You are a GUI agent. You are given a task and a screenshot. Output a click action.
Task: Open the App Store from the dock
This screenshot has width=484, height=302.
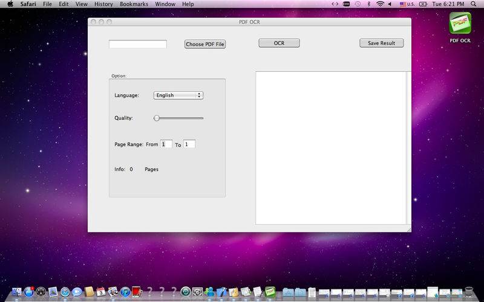point(28,292)
